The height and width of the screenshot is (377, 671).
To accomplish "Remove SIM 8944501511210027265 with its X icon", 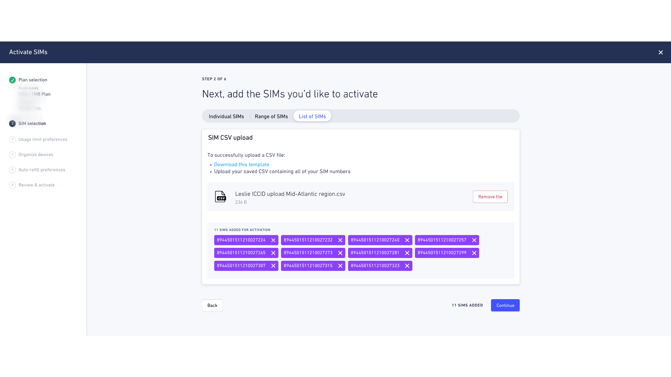I will (273, 253).
